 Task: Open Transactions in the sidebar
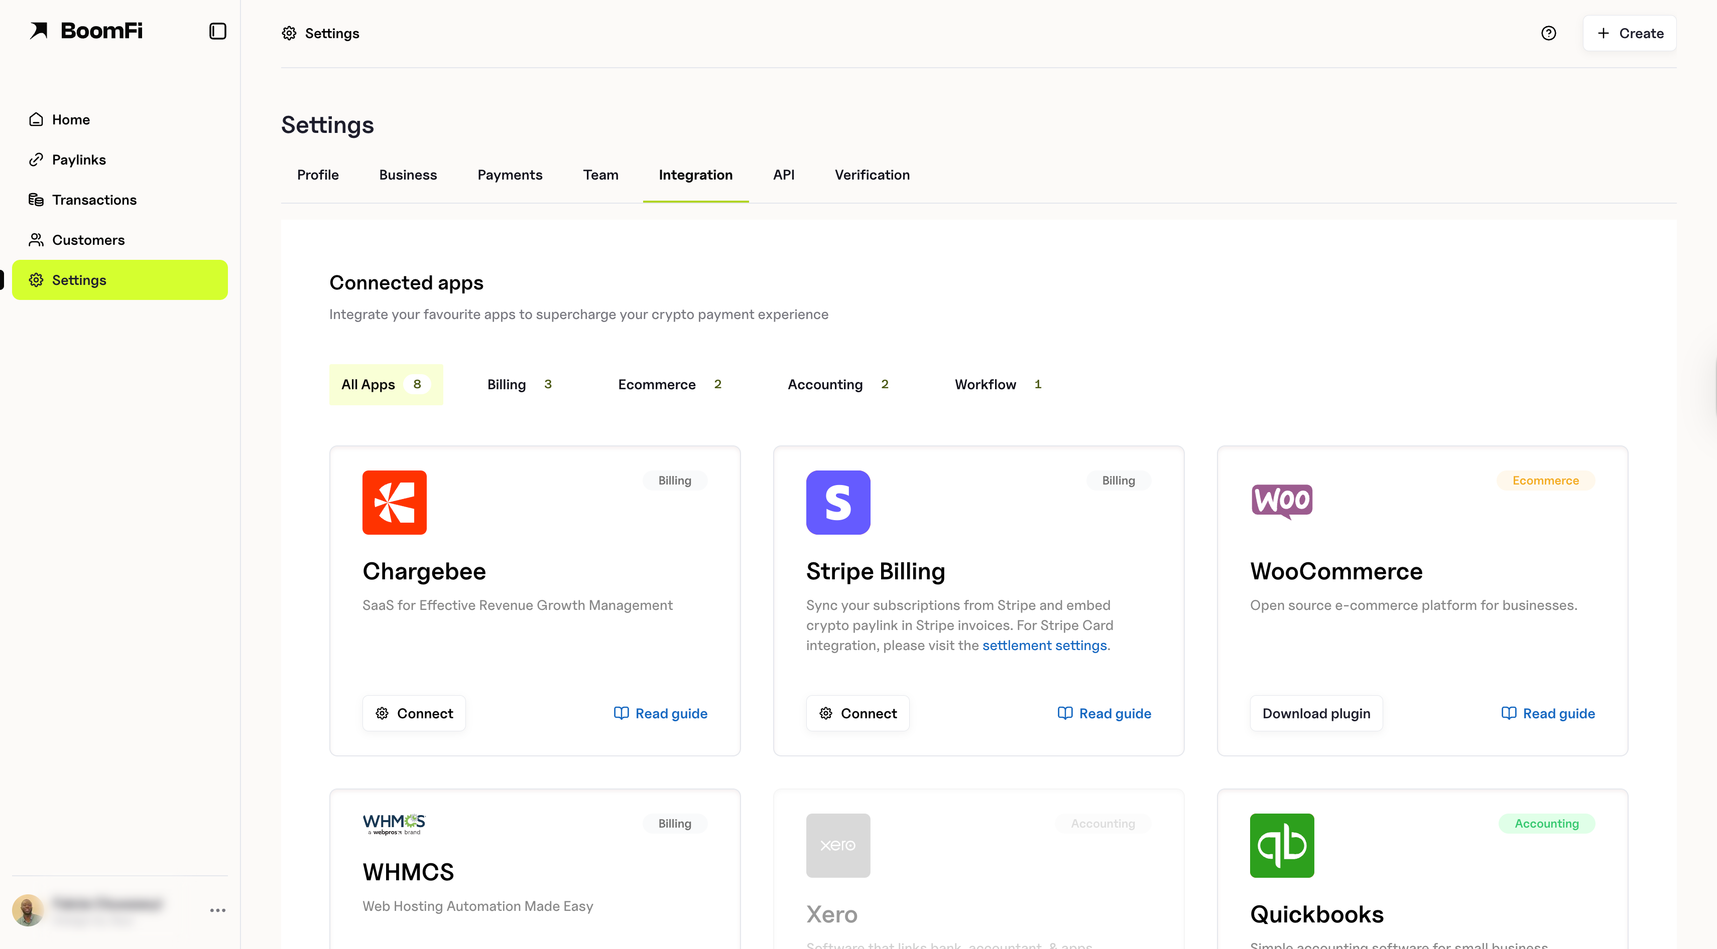coord(94,200)
